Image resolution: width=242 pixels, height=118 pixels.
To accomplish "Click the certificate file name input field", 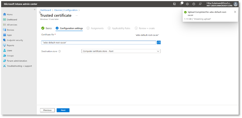I will click(98, 42).
